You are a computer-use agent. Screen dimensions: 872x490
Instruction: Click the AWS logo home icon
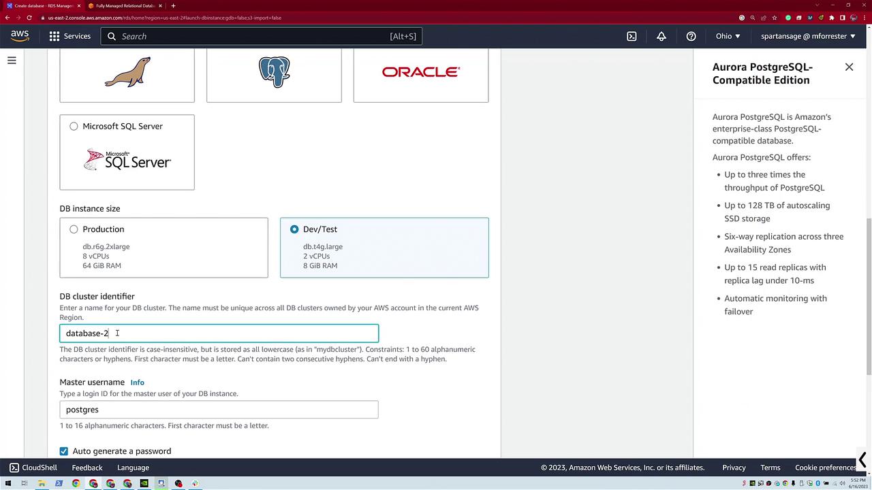coord(20,36)
